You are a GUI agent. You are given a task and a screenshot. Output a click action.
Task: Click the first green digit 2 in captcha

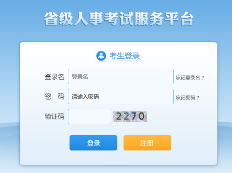pos(119,116)
